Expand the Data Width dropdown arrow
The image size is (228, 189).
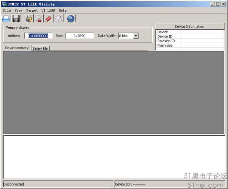[136, 36]
